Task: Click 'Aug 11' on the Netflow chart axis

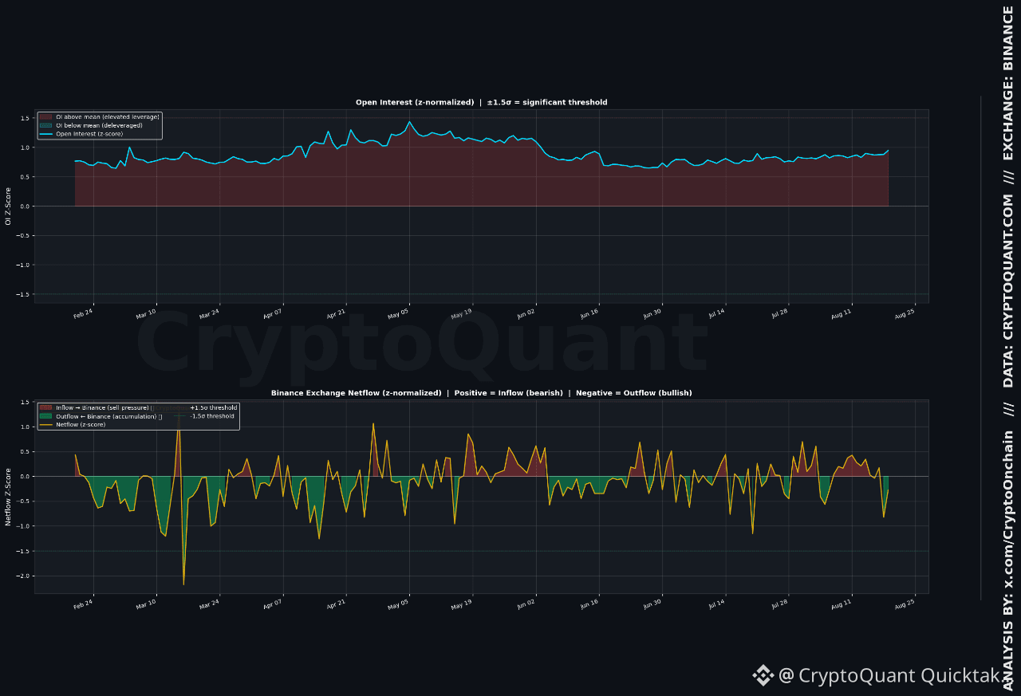Action: tap(842, 604)
